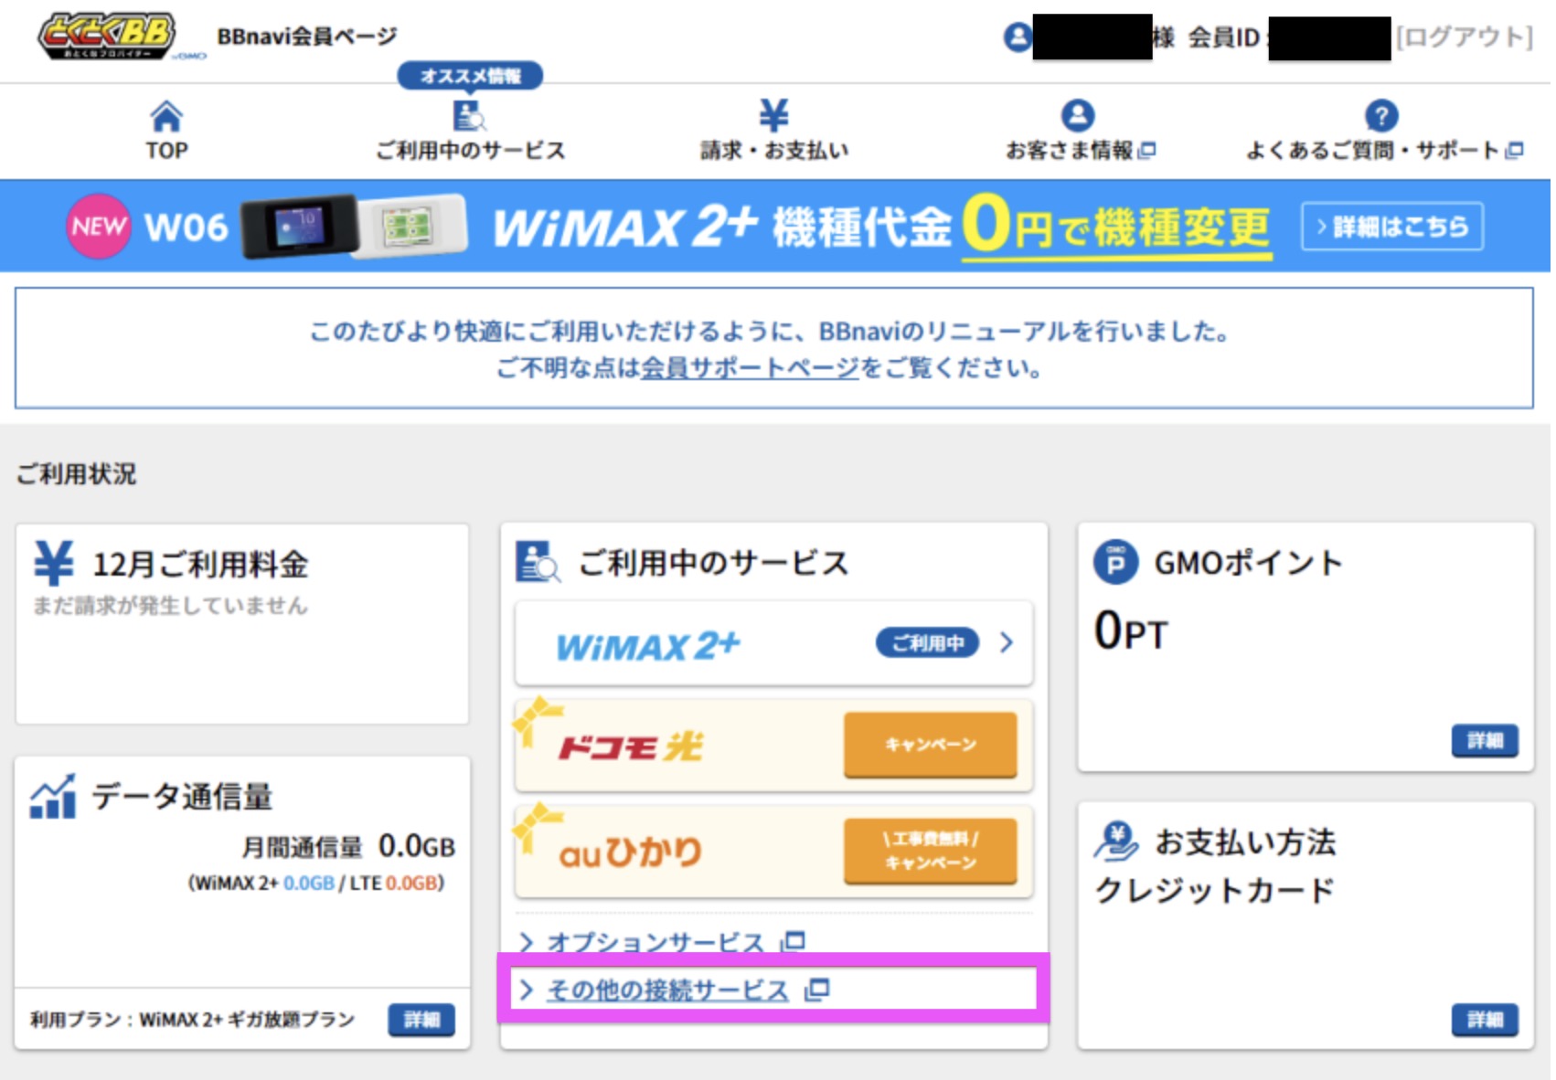Open ご利用中のサービス in the navigation bar
Screen dimensions: 1556x1080
pos(470,132)
